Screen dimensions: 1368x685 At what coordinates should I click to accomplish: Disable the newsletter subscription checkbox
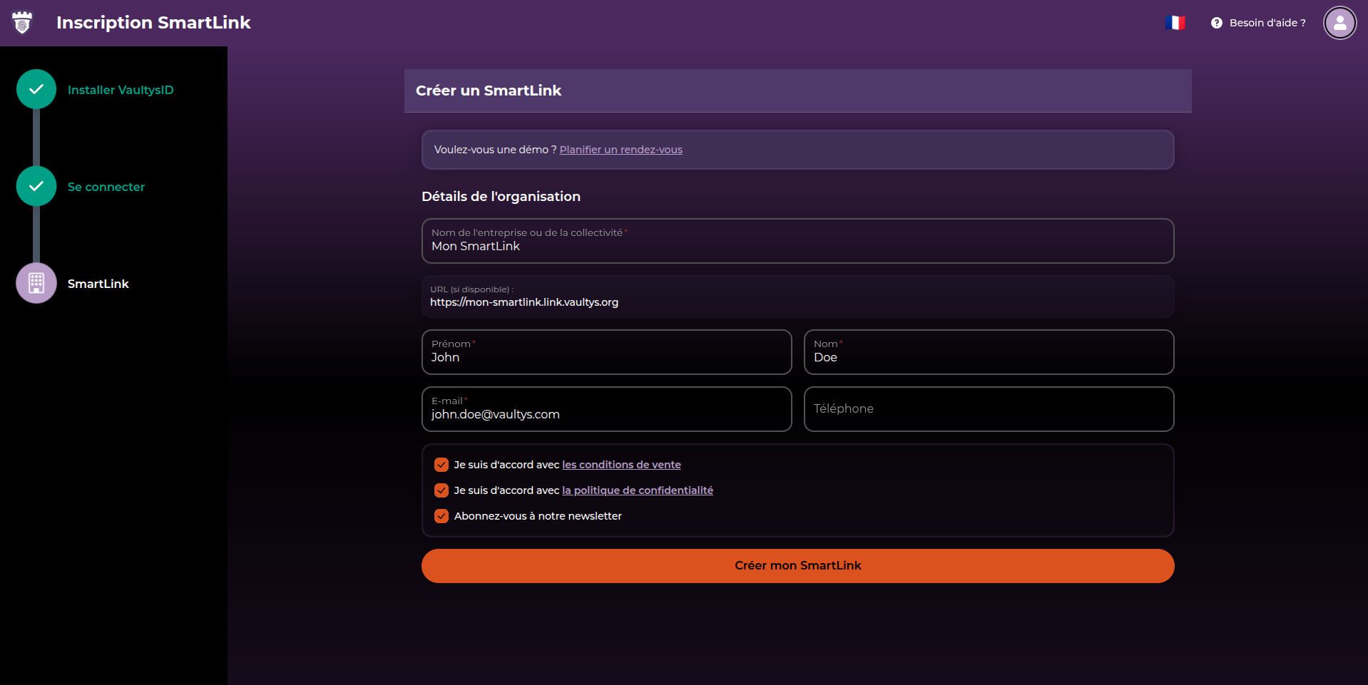pos(441,516)
